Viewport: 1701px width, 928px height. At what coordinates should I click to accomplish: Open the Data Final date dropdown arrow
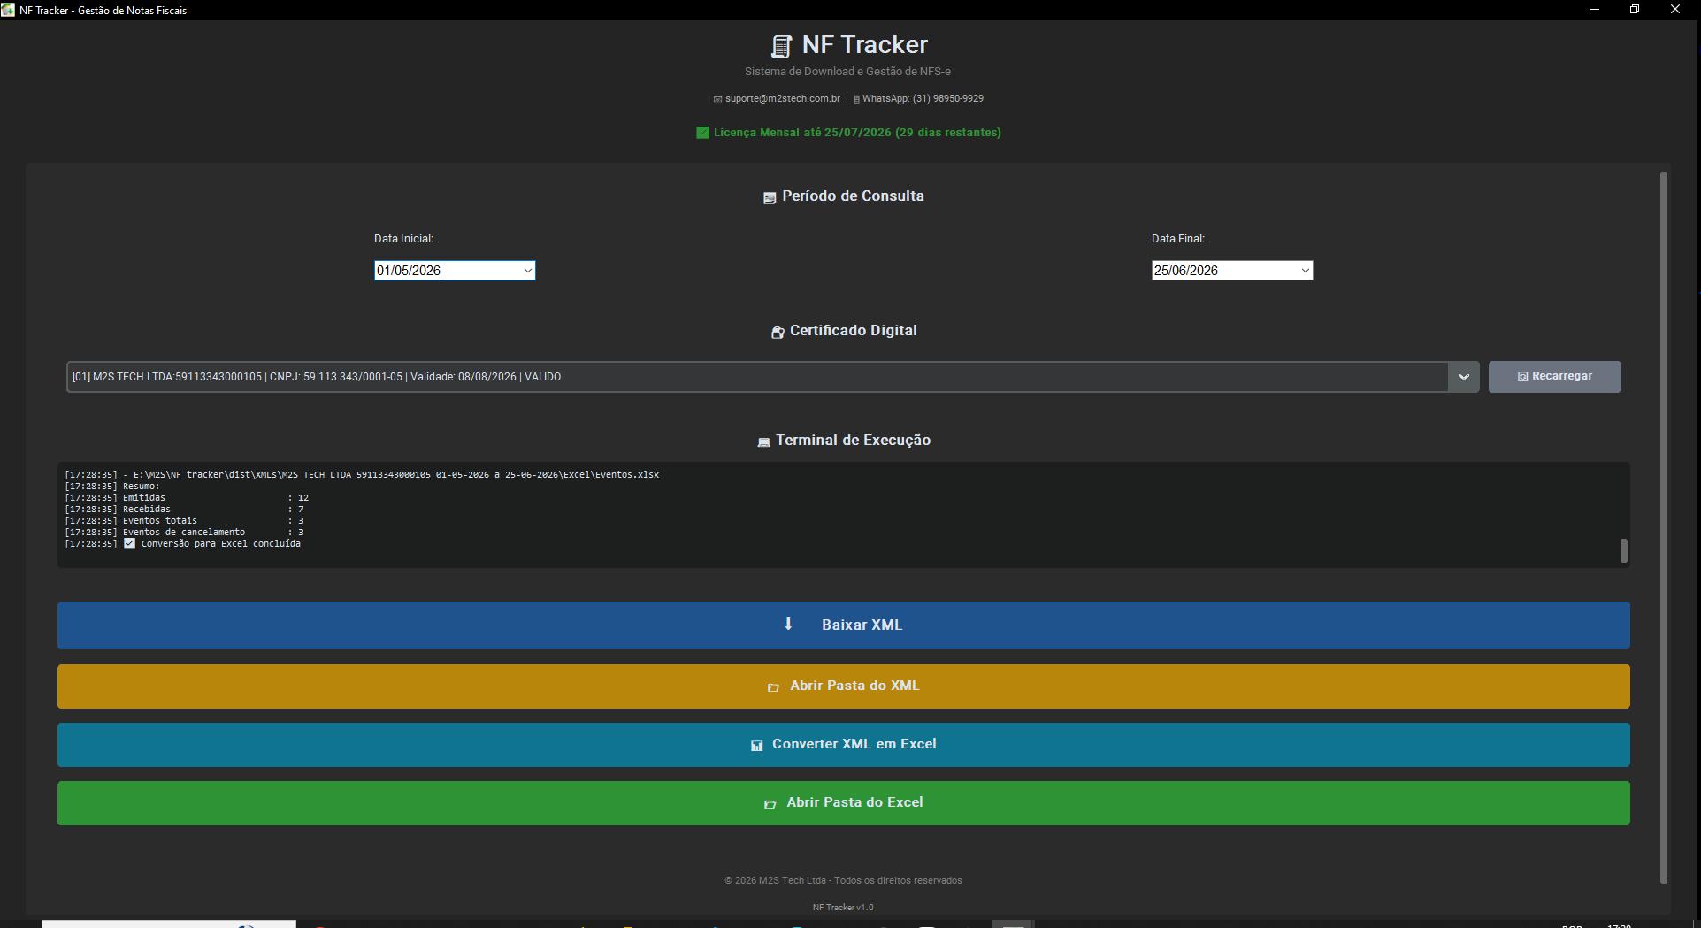[1306, 271]
